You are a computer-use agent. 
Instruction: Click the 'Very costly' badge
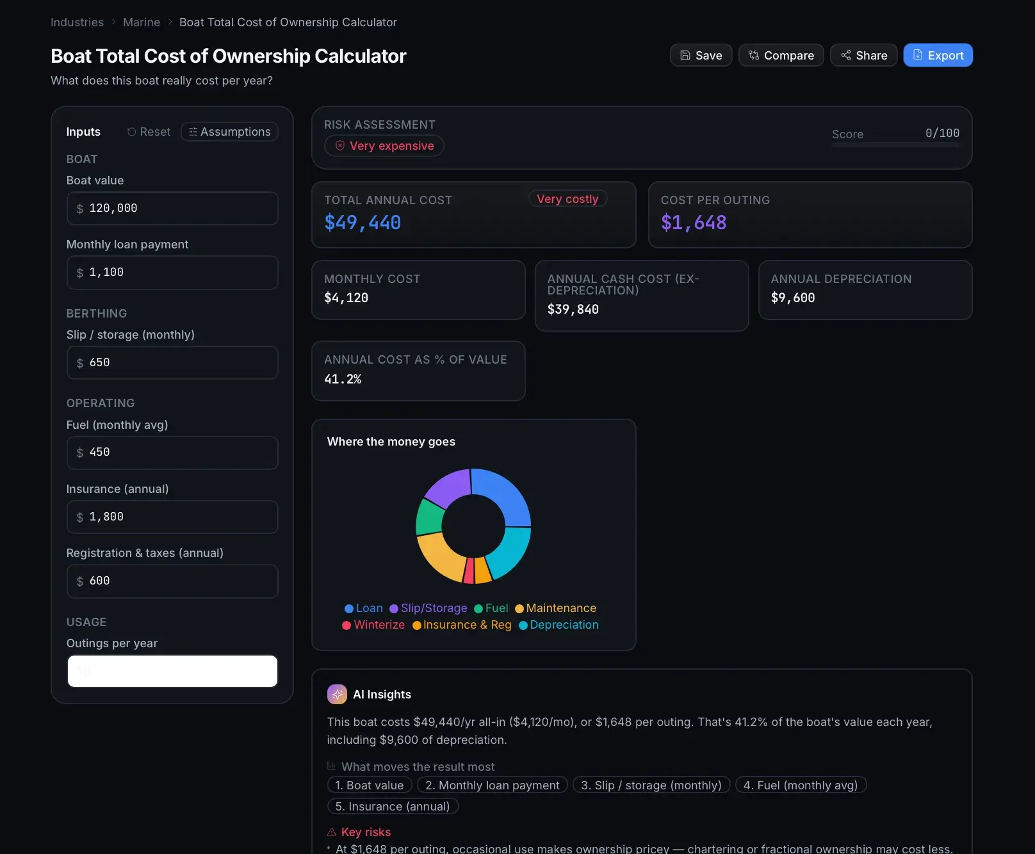click(x=567, y=199)
